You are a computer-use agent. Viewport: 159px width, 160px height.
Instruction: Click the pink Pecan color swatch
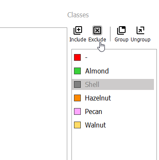pos(77,111)
